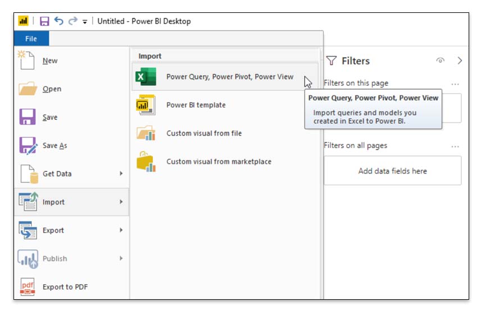The width and height of the screenshot is (481, 311).
Task: Select the Publish menu entry
Action: coord(72,259)
